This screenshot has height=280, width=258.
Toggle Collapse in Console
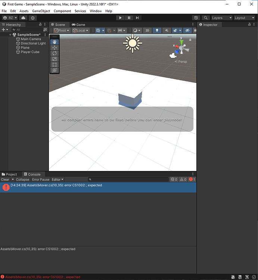pyautogui.click(x=22, y=180)
